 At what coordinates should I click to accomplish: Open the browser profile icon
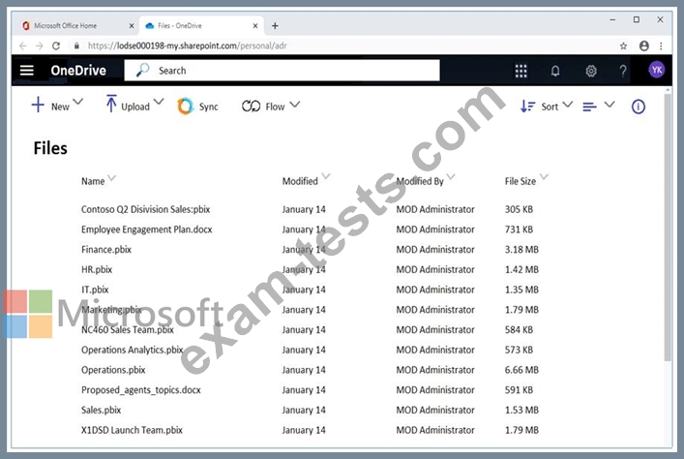[644, 46]
